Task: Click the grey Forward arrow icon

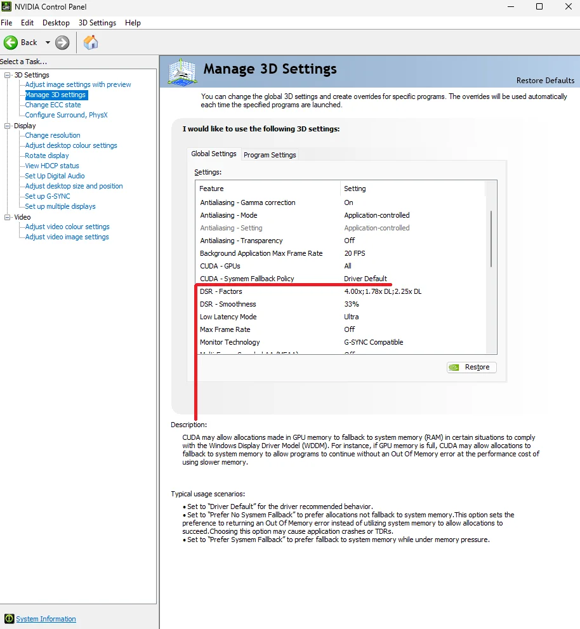Action: tap(62, 43)
